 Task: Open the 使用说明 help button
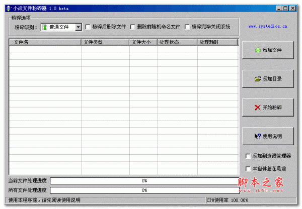click(x=268, y=136)
